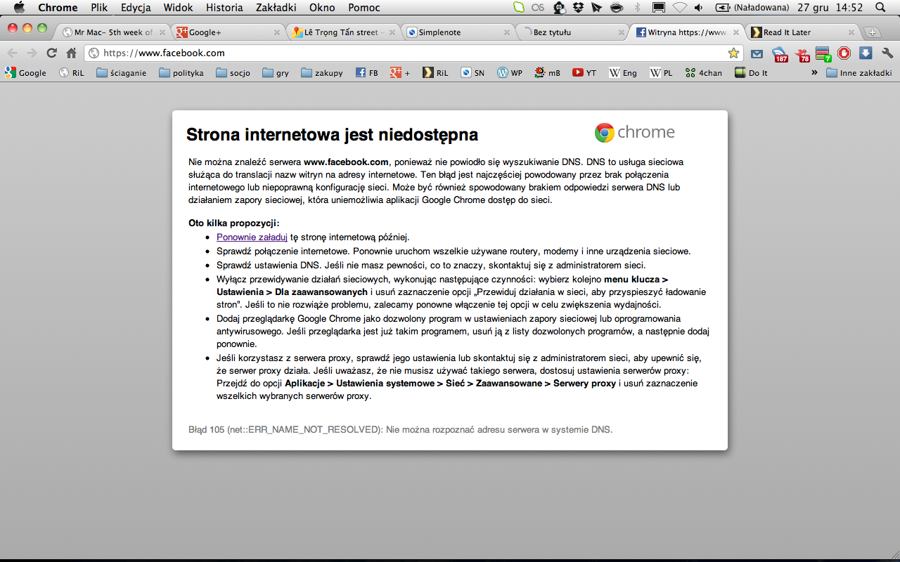900x562 pixels.
Task: Open the Historia menu
Action: click(224, 8)
